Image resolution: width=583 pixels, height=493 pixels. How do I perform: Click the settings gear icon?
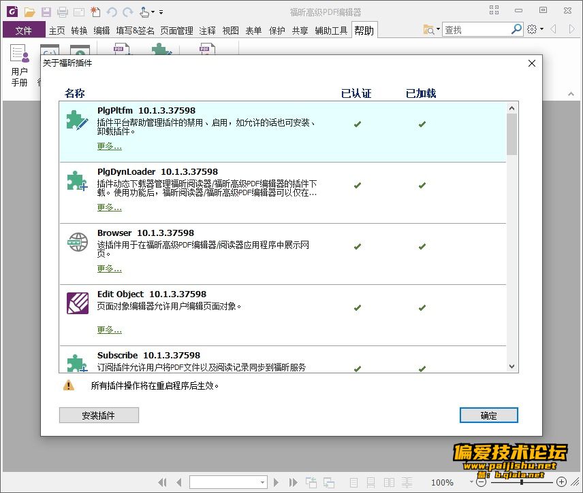point(532,29)
